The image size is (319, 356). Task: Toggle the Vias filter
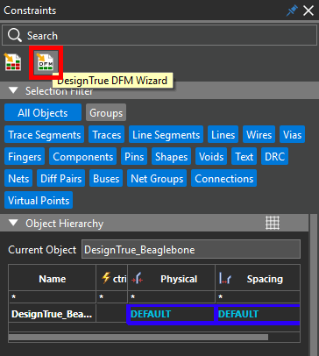(x=292, y=134)
